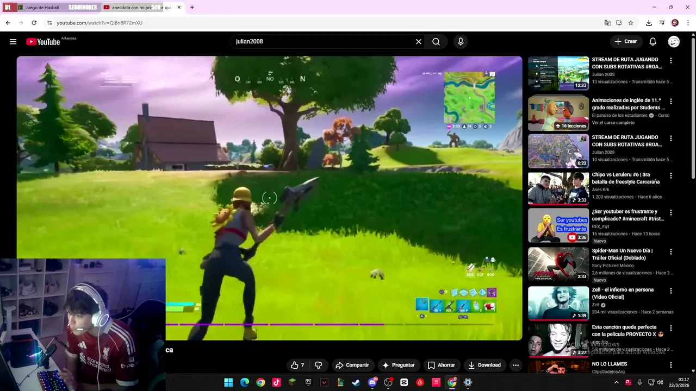This screenshot has height=391, width=696.
Task: Open the 16 lecciones course thumbnail
Action: (x=558, y=113)
